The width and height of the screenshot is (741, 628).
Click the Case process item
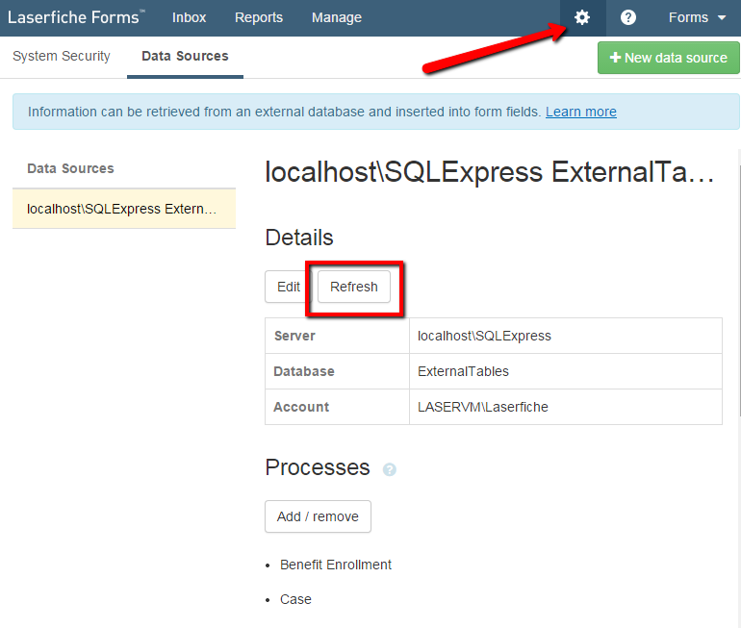coord(295,600)
